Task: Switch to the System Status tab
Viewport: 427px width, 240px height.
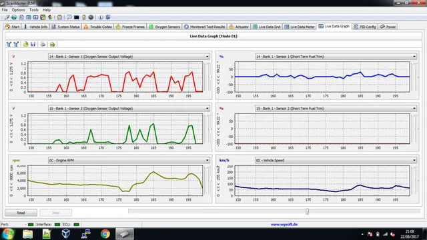Action: tap(65, 27)
